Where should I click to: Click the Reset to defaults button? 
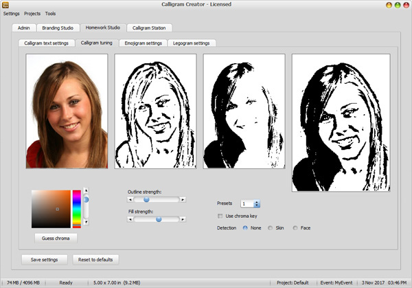[95, 260]
